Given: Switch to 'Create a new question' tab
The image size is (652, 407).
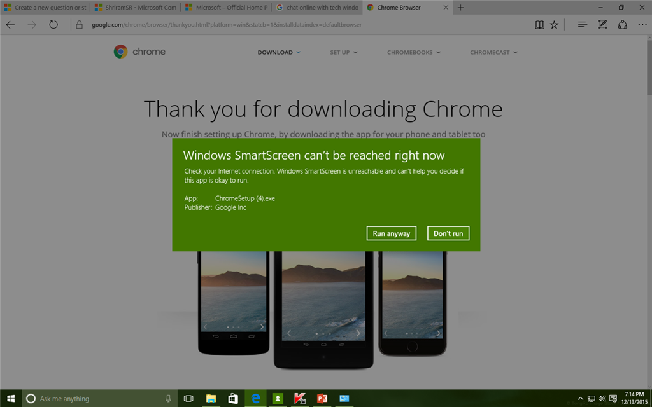Looking at the screenshot, I should 45,8.
